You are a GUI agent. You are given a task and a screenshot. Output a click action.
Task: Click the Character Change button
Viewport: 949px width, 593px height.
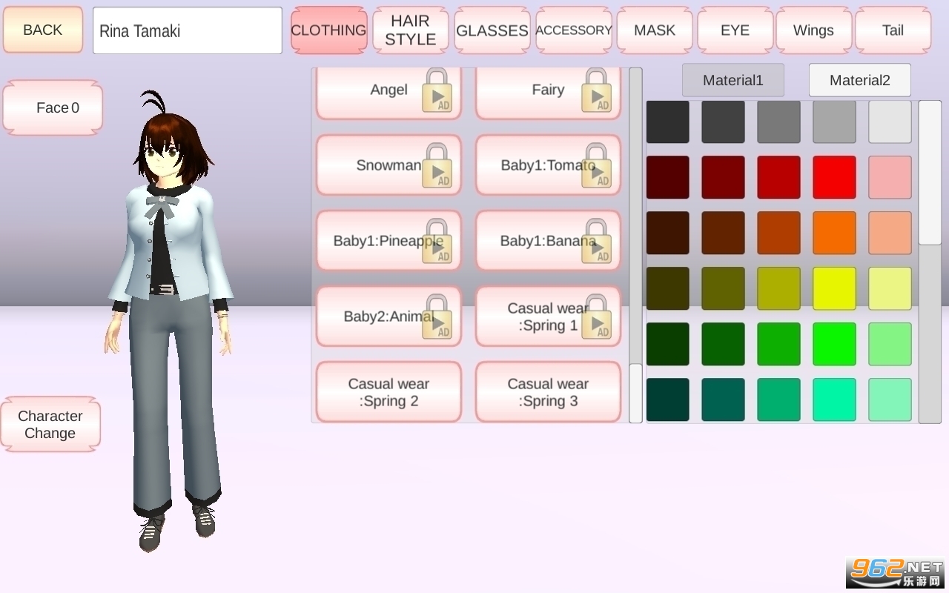click(x=50, y=425)
